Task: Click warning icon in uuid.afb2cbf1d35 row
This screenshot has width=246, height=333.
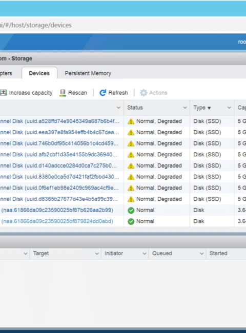Action: coord(131,155)
